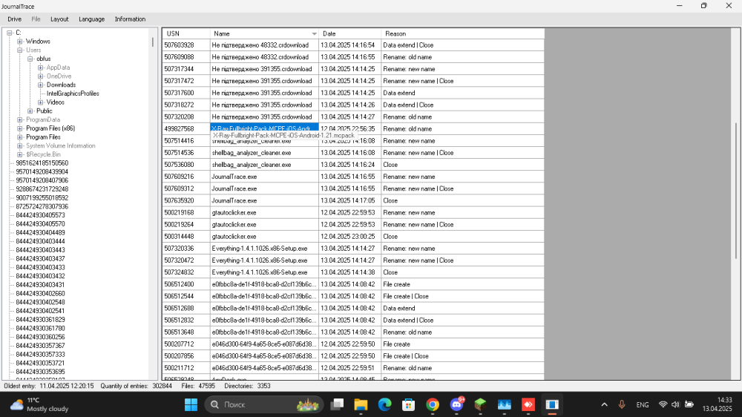Click the taskbar search box

click(264, 404)
